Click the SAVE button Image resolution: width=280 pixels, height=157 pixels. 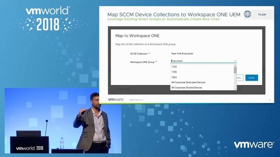pos(252,78)
